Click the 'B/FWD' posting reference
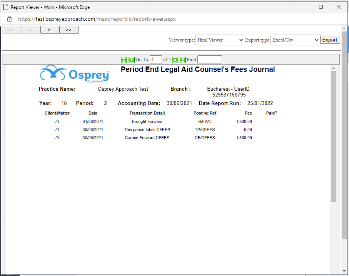This screenshot has height=276, width=349. (x=205, y=121)
